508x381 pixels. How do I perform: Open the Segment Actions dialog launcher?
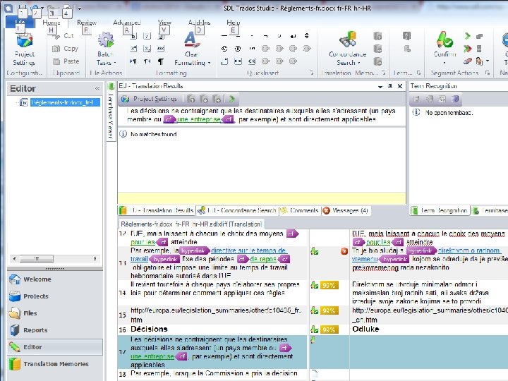click(488, 73)
